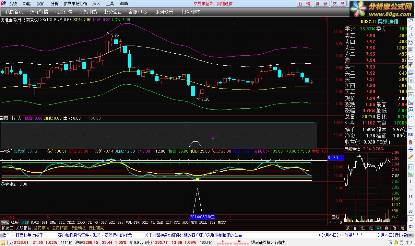Screen dimensions: 415x246
Task: Switch to 港股行情 tab
Action: click(64, 12)
